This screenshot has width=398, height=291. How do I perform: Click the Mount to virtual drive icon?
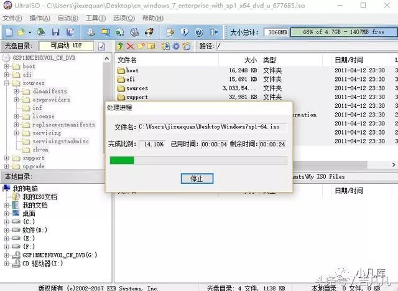coord(134,32)
